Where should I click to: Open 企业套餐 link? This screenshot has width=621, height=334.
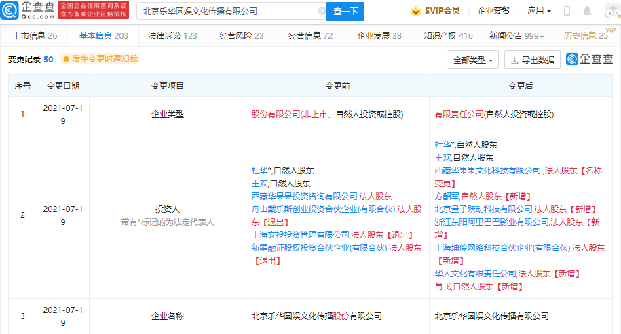(x=493, y=11)
